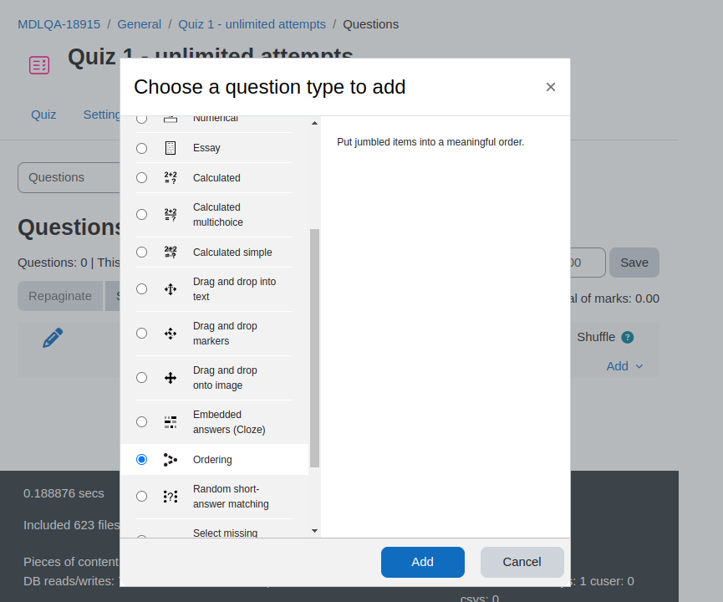Select the Calculated multichoice radio button

141,215
